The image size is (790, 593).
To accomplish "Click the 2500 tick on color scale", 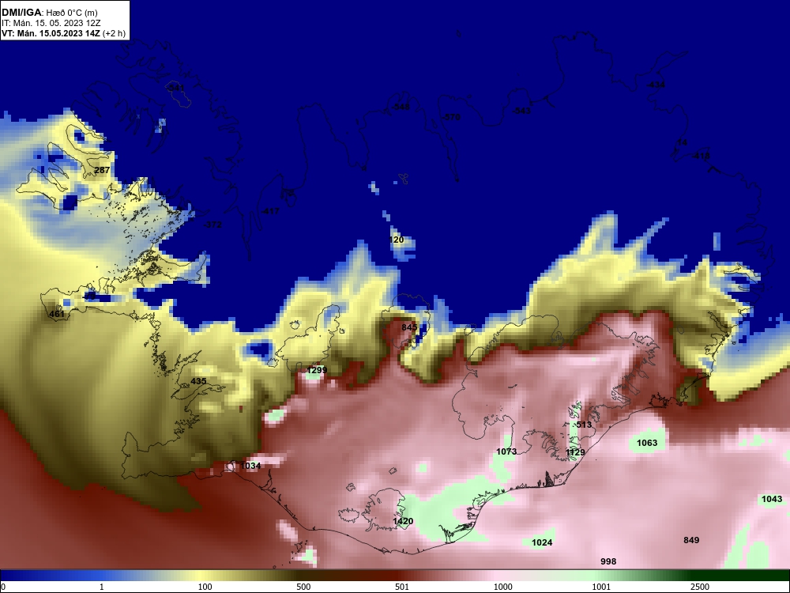I will tap(700, 587).
